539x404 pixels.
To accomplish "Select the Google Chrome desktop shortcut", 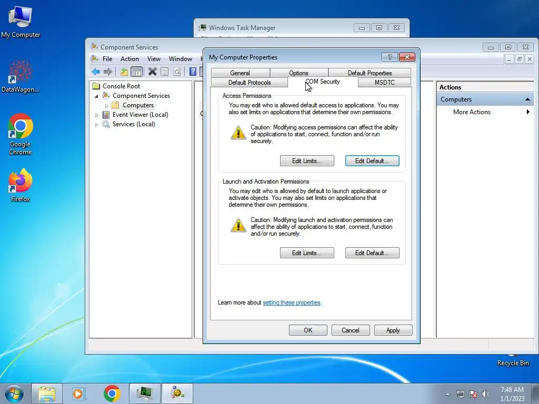I will pyautogui.click(x=21, y=134).
